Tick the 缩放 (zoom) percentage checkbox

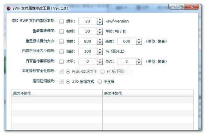coord(61,51)
